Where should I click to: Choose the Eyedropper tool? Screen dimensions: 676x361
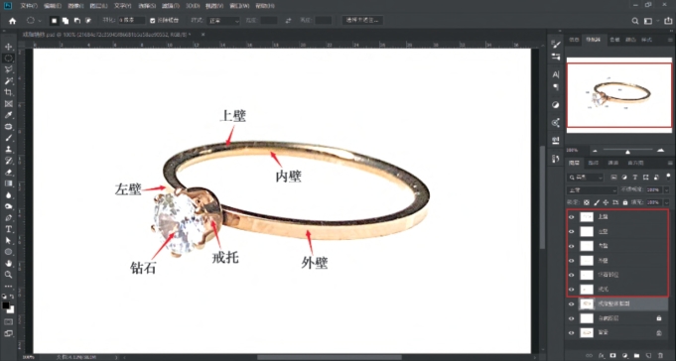tap(8, 115)
